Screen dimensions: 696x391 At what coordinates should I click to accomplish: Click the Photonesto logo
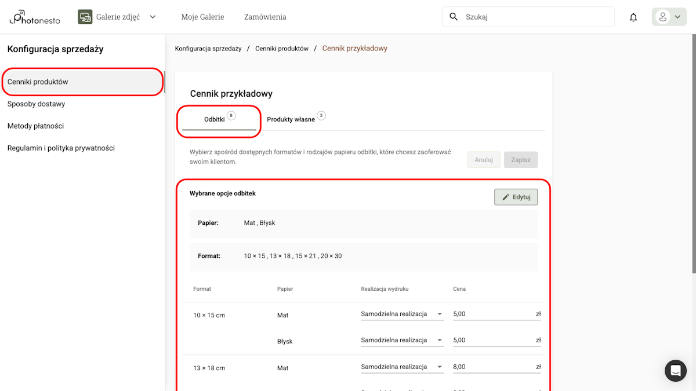35,17
